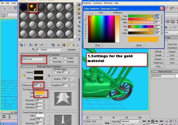Enable the Face Map checkbox
The width and height of the screenshot is (178, 125).
pyautogui.click(x=51, y=62)
